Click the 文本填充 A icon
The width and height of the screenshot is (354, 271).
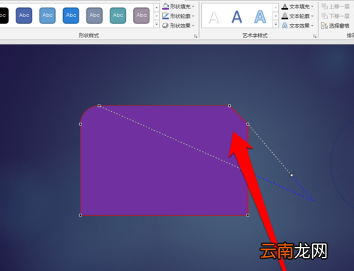(x=285, y=6)
